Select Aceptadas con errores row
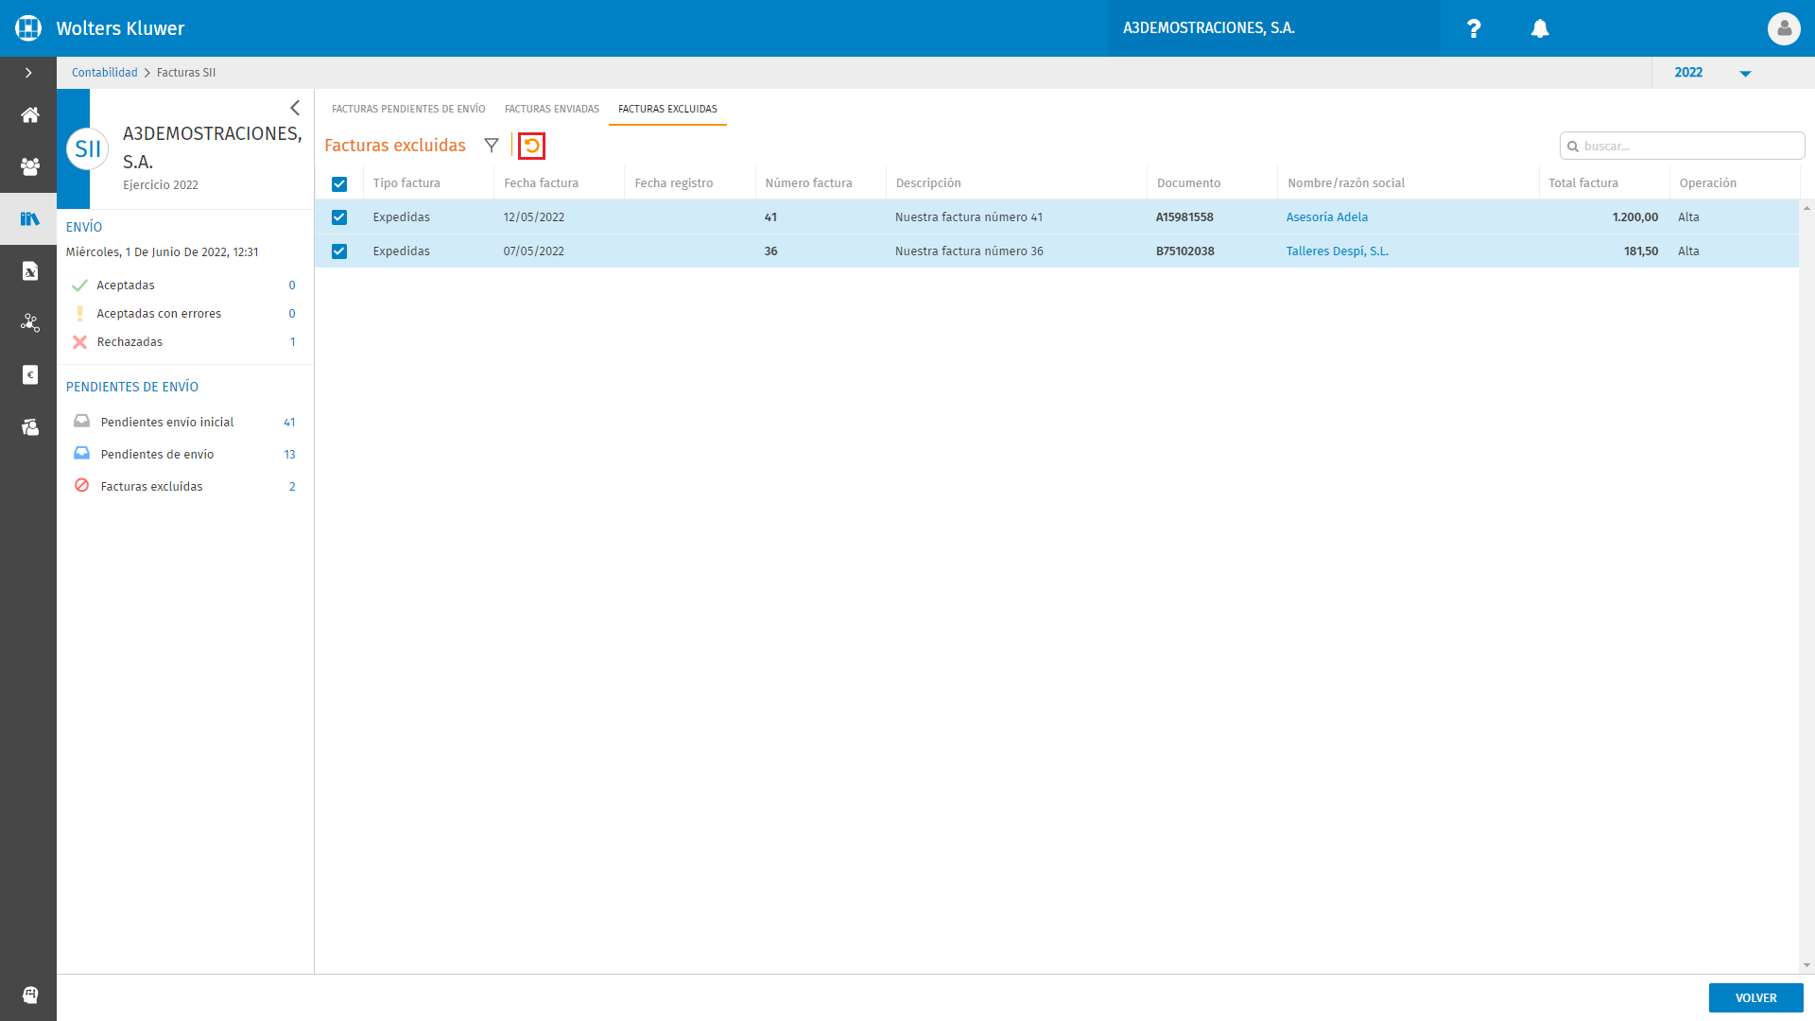Viewport: 1815px width, 1021px height. coord(185,314)
